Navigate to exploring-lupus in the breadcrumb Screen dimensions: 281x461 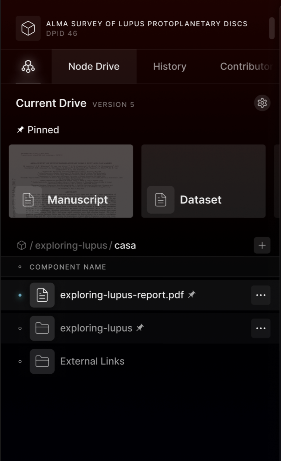click(x=71, y=245)
